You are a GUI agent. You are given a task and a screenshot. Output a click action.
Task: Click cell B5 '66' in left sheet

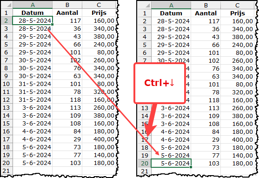pos(67,44)
